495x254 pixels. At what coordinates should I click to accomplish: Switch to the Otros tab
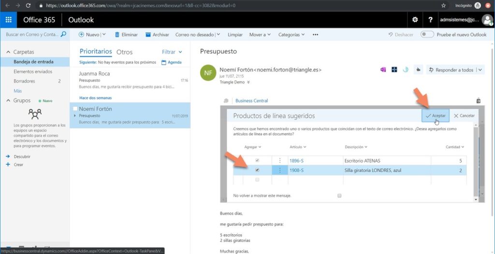pos(124,52)
